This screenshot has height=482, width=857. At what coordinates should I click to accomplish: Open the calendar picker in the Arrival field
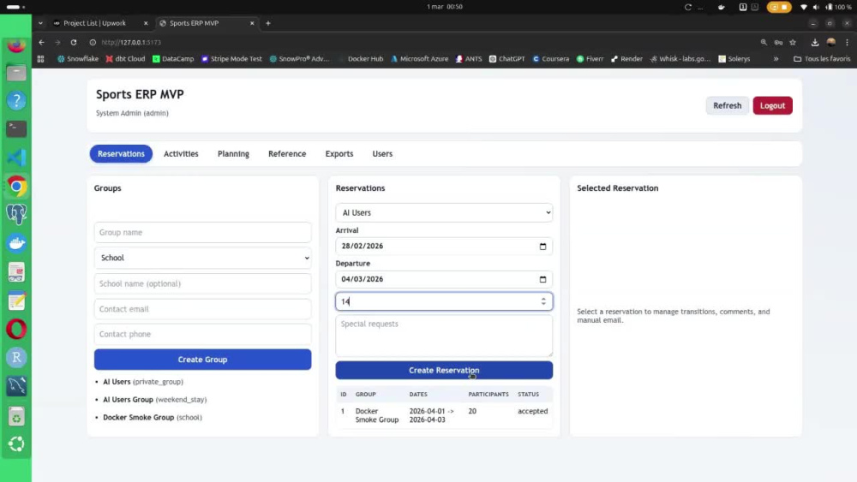tap(542, 247)
